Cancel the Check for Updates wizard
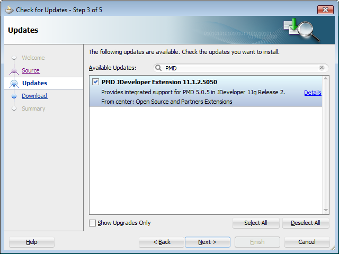 (307, 242)
